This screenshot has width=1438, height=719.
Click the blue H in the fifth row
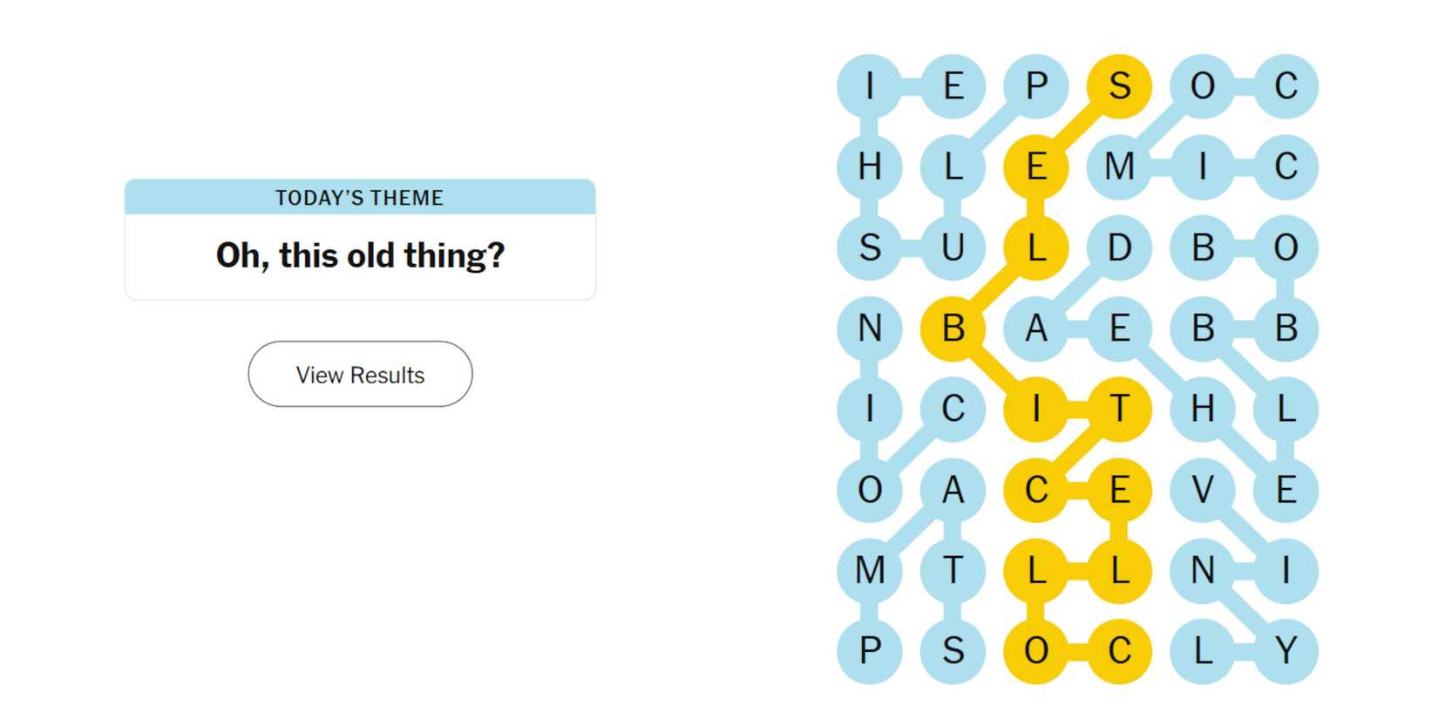1204,410
